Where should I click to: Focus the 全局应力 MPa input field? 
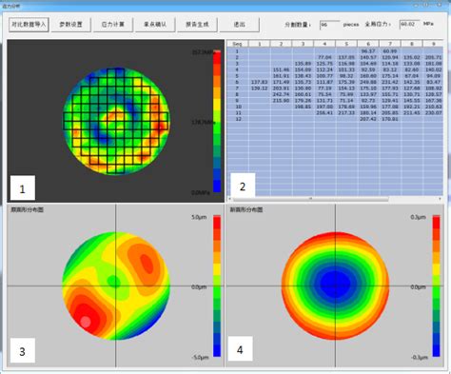pyautogui.click(x=409, y=24)
